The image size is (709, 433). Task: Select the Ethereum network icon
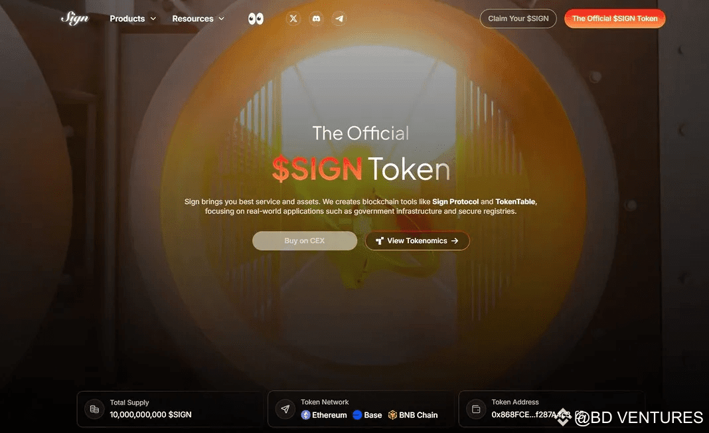click(305, 415)
